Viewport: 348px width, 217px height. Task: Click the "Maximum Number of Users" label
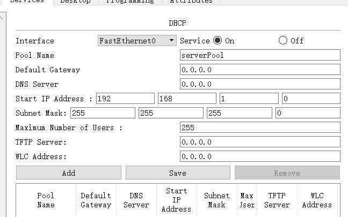[x=69, y=128]
